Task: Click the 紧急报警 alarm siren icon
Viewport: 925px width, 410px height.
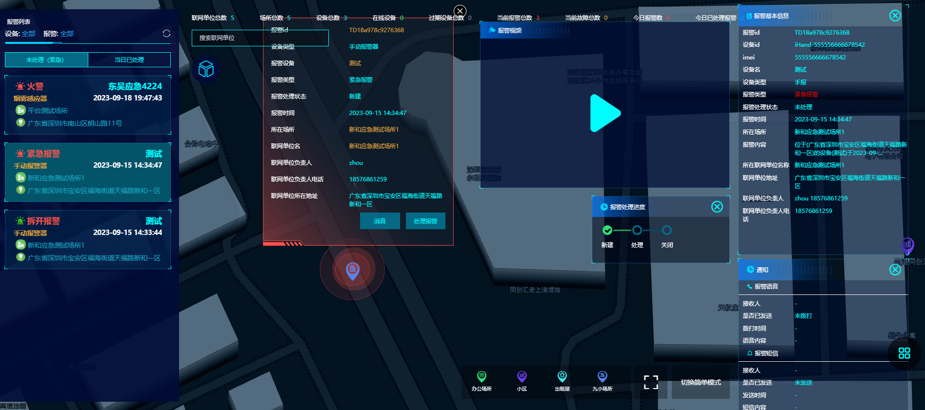Action: click(20, 154)
